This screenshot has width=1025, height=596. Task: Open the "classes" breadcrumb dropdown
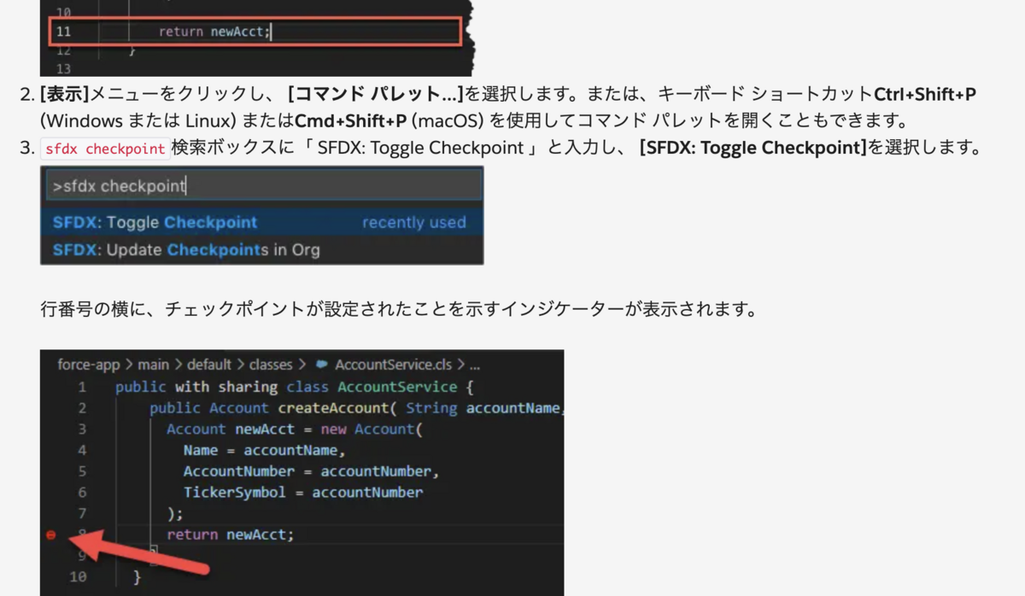(270, 365)
